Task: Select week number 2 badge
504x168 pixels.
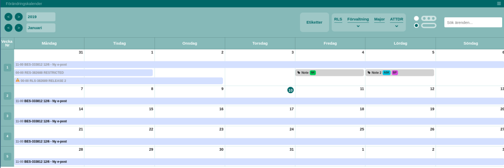Action: (7, 95)
